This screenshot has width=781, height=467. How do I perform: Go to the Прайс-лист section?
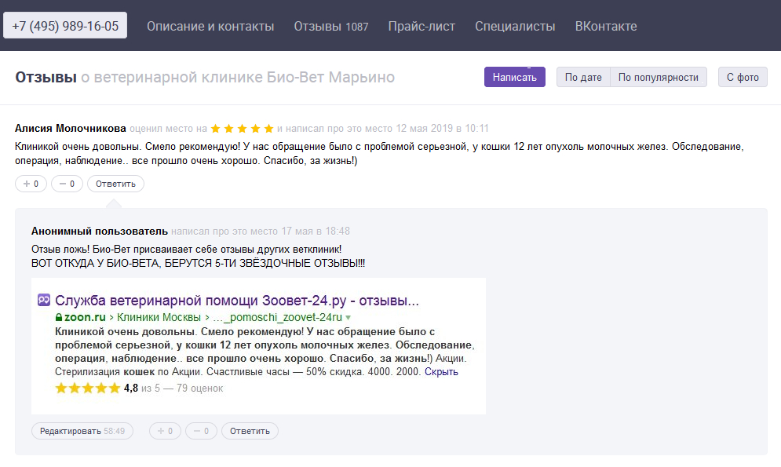coord(422,27)
